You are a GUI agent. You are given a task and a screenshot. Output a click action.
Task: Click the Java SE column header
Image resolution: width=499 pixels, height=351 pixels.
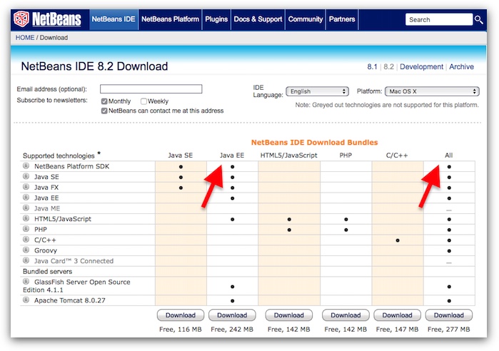pos(181,155)
